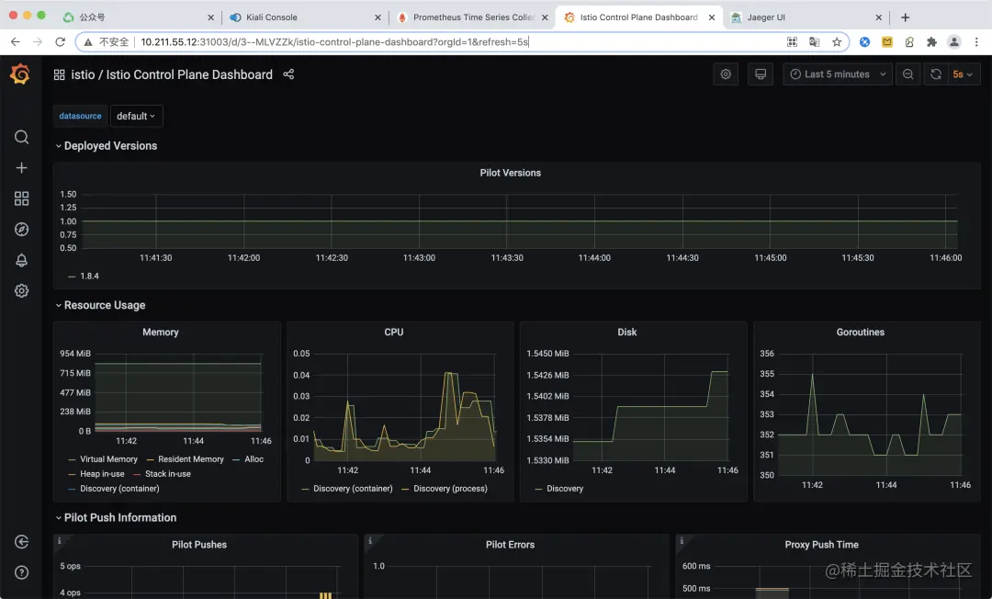992x599 pixels.
Task: Open the Explore compass icon
Action: 21,229
